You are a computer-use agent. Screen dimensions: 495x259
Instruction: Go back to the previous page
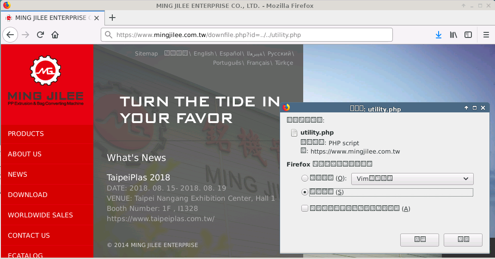(x=10, y=35)
